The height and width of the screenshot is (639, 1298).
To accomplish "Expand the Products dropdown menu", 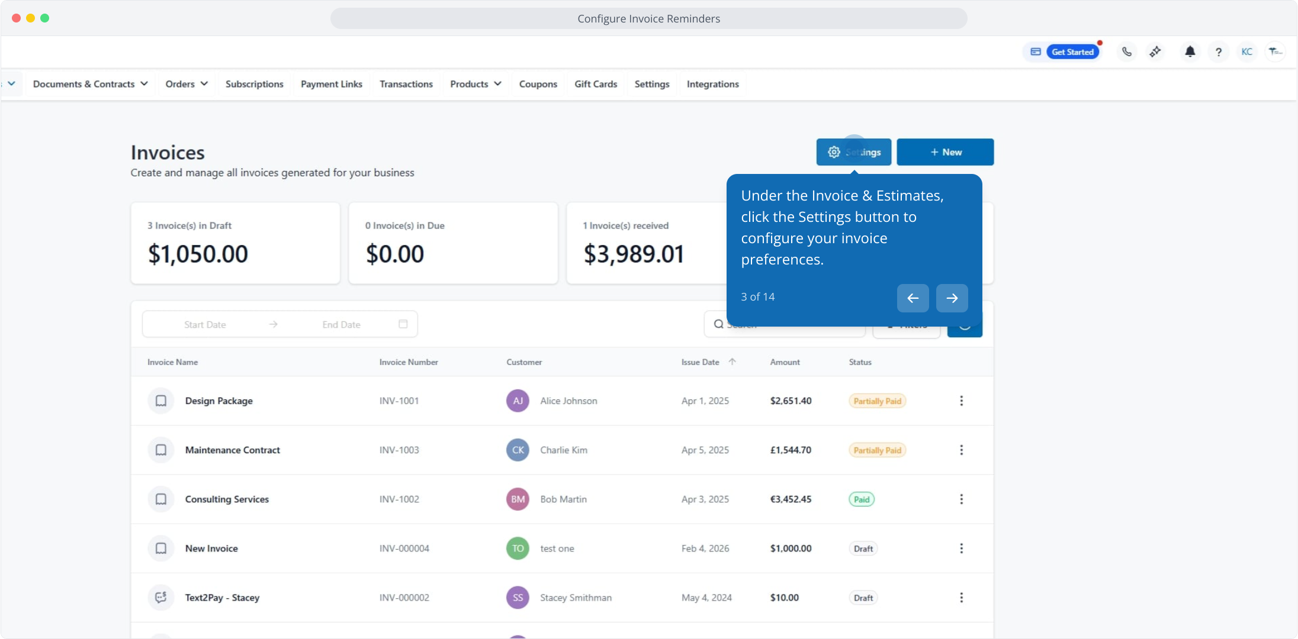I will pyautogui.click(x=475, y=84).
